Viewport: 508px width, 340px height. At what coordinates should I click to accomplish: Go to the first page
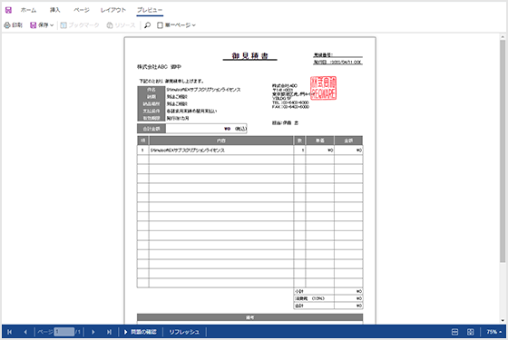[x=9, y=332]
